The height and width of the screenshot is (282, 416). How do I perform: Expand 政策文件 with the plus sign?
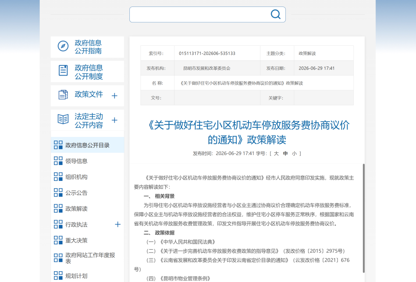tap(114, 96)
